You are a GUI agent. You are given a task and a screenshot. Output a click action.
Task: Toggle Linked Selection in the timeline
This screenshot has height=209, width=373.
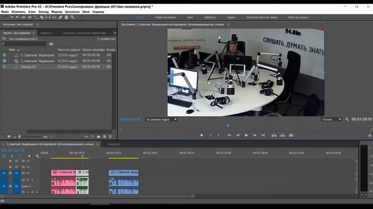[x=21, y=156]
